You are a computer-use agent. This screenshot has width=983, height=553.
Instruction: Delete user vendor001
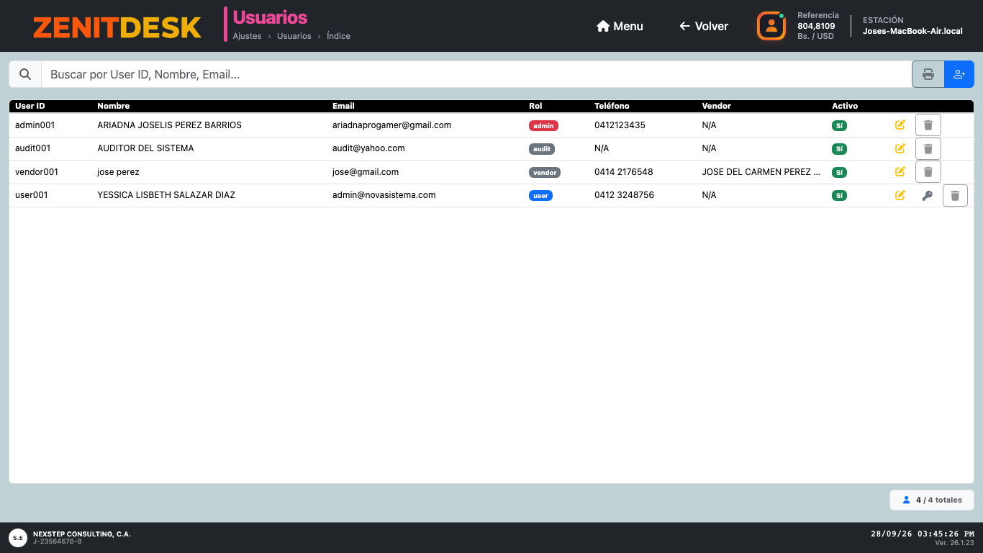coord(928,172)
